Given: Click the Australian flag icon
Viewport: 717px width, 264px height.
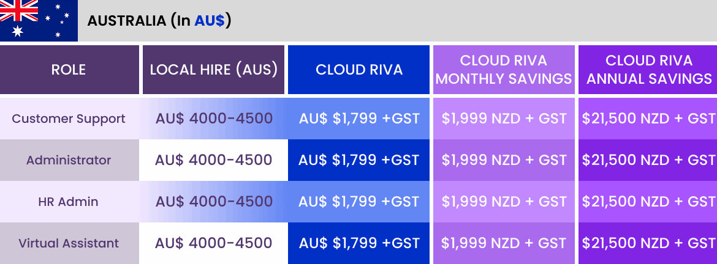Looking at the screenshot, I should (x=39, y=21).
